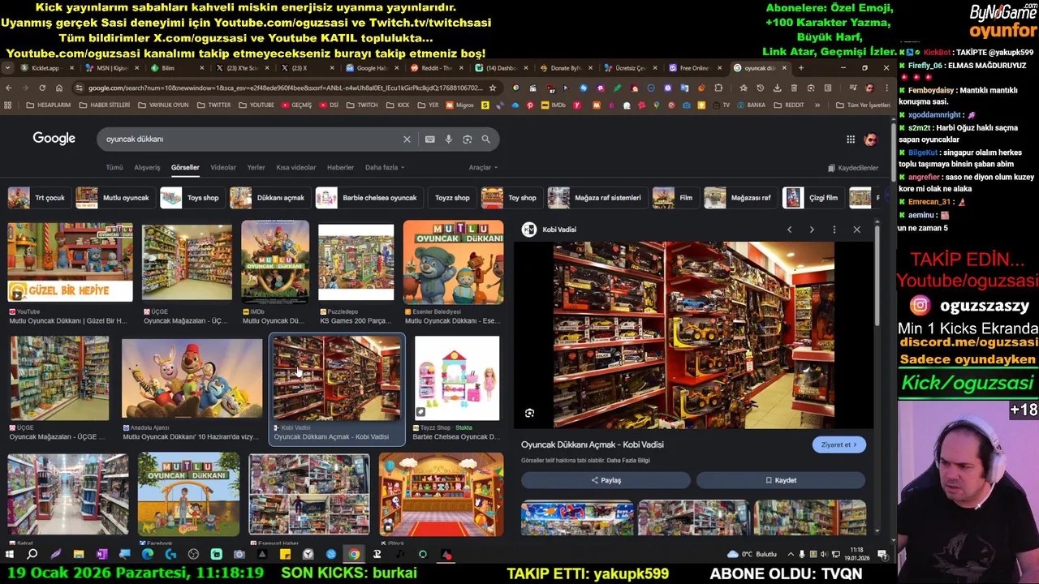Select the Trt çocuk filter chip
The image size is (1039, 584).
tap(37, 198)
